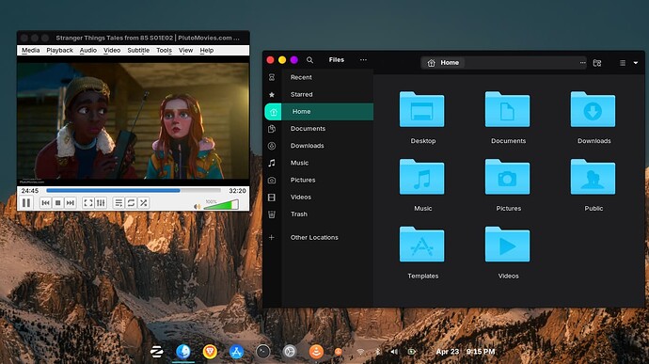Open the VLC Video menu

click(112, 50)
